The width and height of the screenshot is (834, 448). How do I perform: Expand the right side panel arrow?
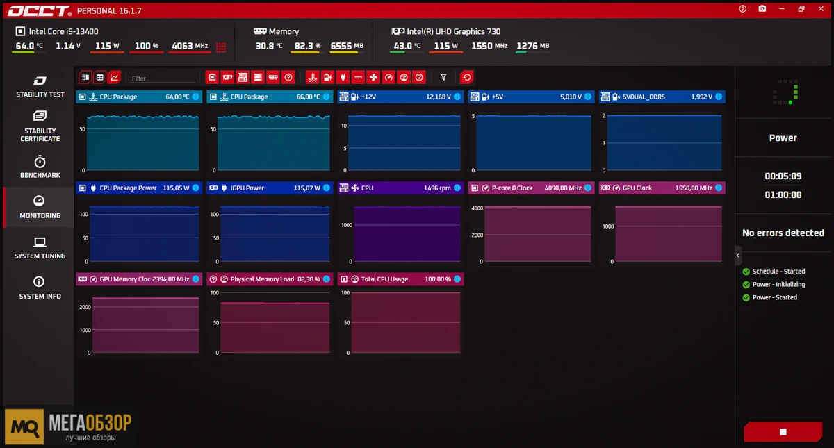pos(738,256)
